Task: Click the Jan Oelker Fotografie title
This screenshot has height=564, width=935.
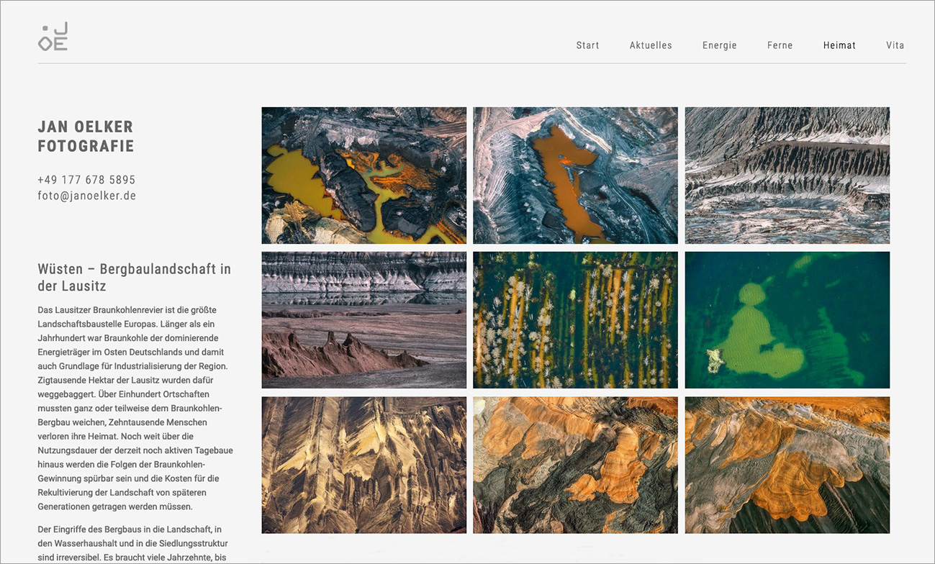Action: click(86, 137)
